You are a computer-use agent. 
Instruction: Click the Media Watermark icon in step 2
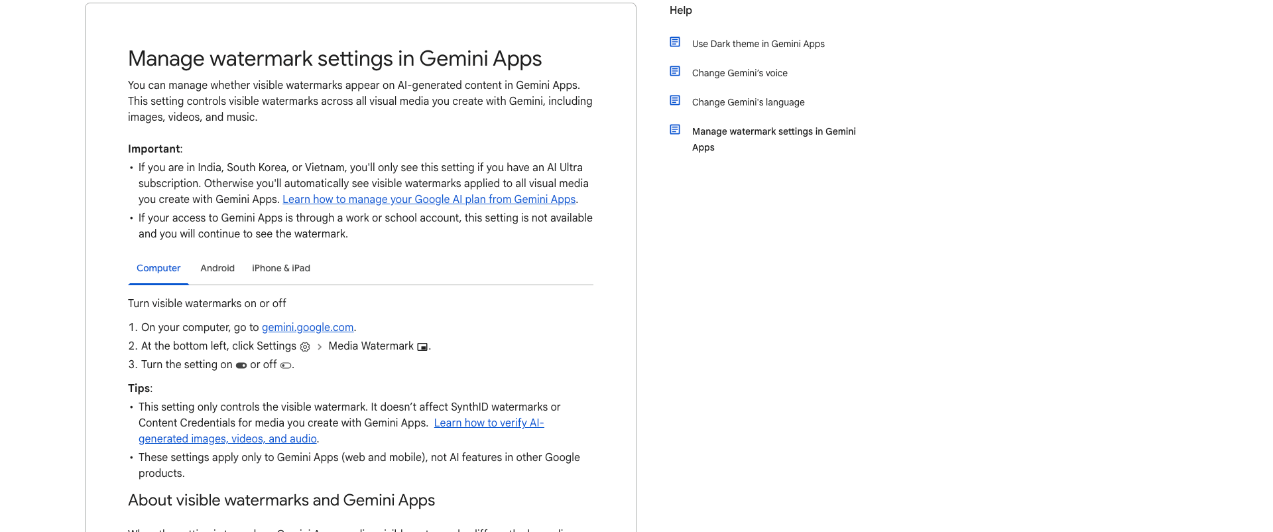click(x=422, y=347)
